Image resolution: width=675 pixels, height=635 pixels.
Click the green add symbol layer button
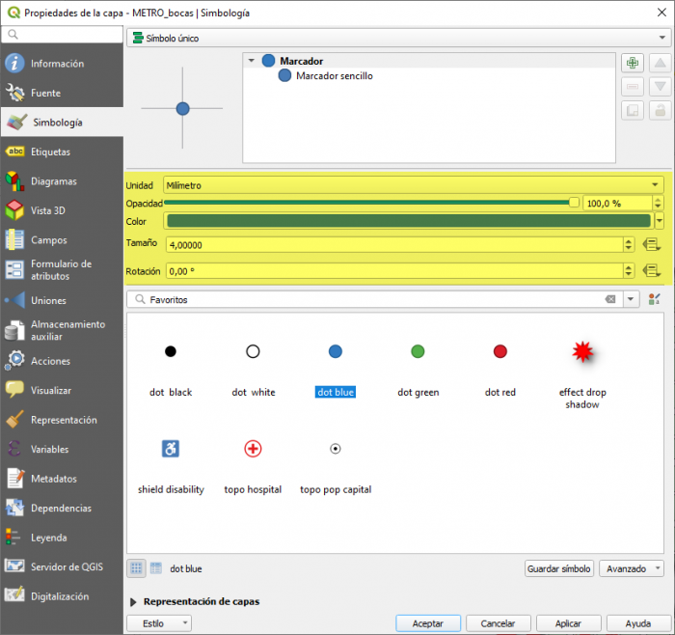tap(633, 64)
